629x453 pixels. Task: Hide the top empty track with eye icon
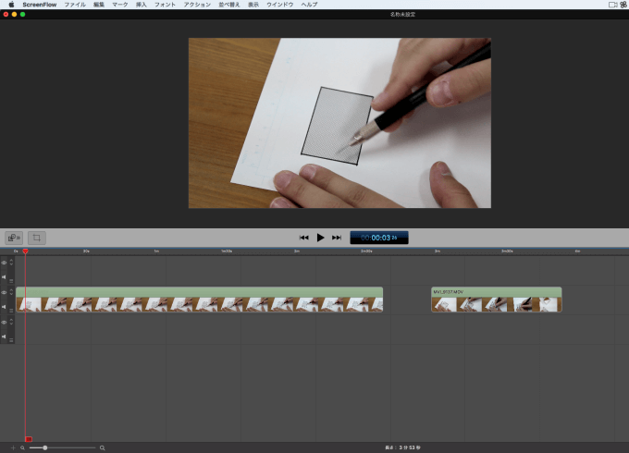4,263
